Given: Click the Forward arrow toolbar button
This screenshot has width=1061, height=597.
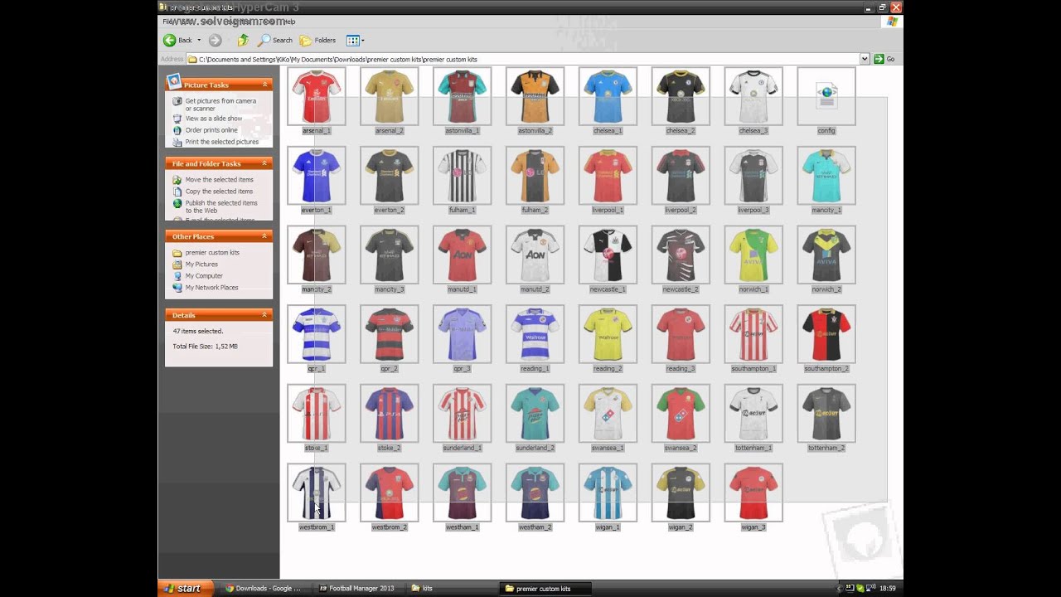Looking at the screenshot, I should [216, 40].
